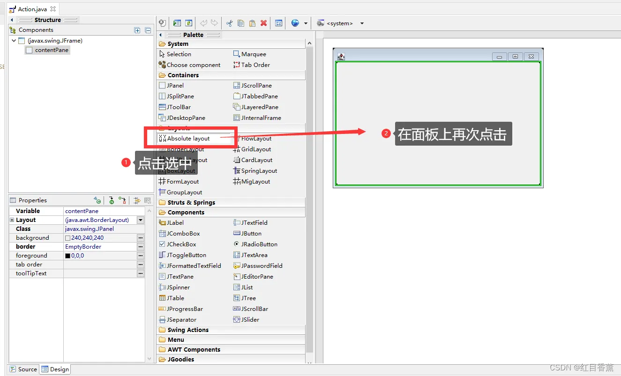
Task: Select JLayeredPane in palette
Action: 256,107
